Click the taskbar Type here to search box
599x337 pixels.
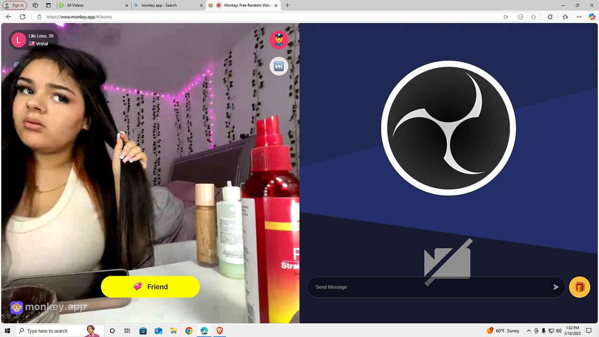(59, 331)
